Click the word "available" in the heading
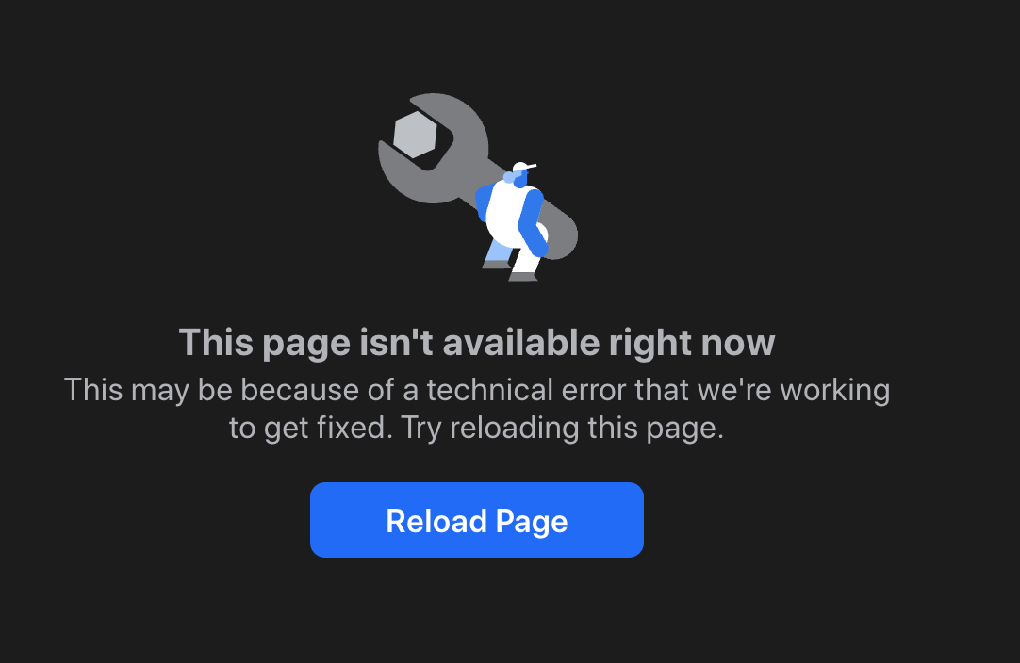Image resolution: width=1020 pixels, height=663 pixels. pyautogui.click(x=521, y=342)
